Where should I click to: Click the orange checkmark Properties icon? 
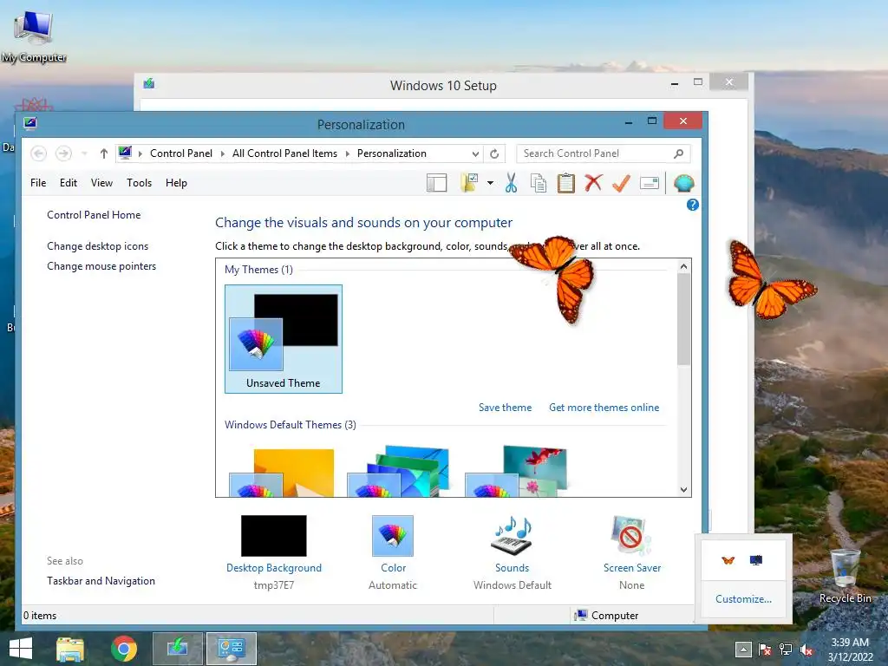(x=621, y=183)
